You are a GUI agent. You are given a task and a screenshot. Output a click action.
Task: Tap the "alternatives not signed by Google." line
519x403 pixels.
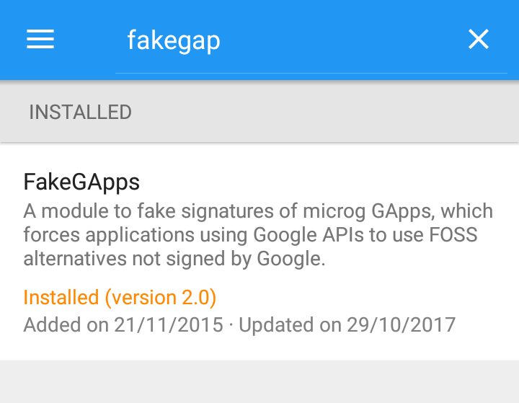click(x=174, y=259)
